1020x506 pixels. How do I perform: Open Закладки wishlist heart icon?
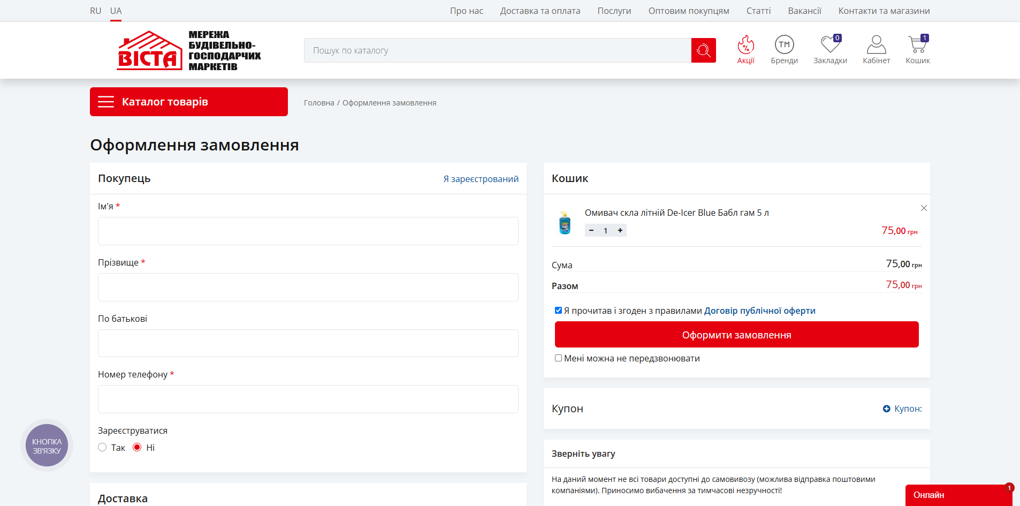830,50
